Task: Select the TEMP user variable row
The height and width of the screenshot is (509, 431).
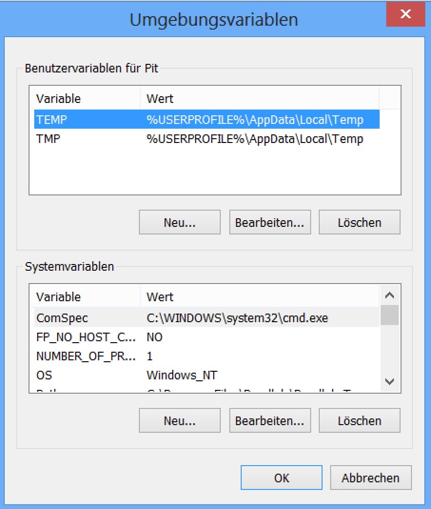Action: point(207,120)
